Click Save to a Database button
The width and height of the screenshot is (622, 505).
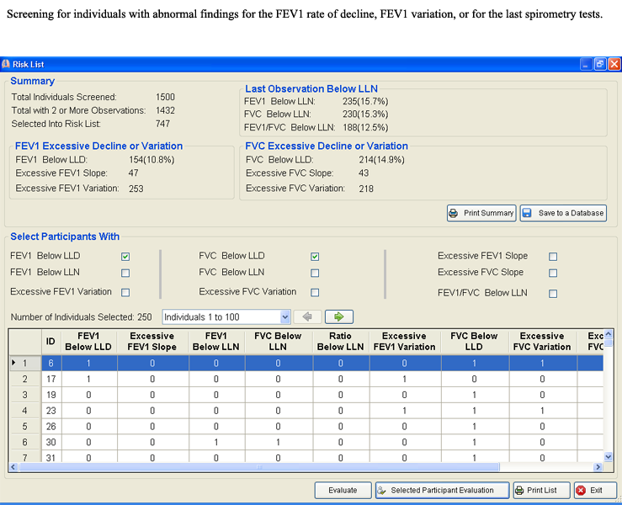coord(562,213)
